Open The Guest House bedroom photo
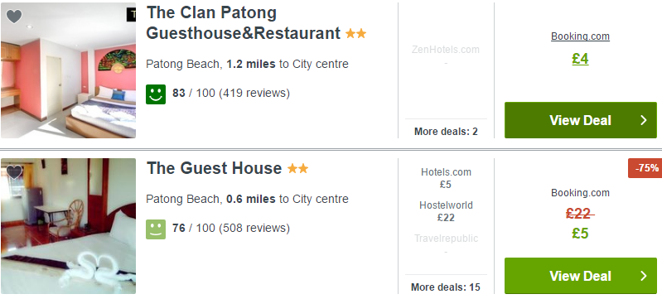Screen dimensions: 662x299 pyautogui.click(x=69, y=226)
